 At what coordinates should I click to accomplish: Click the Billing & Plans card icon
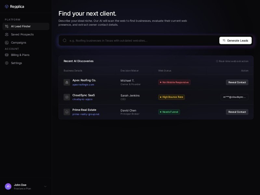(7, 55)
